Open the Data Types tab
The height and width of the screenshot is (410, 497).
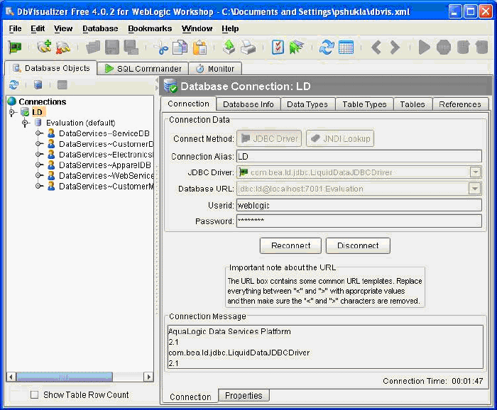(x=307, y=104)
